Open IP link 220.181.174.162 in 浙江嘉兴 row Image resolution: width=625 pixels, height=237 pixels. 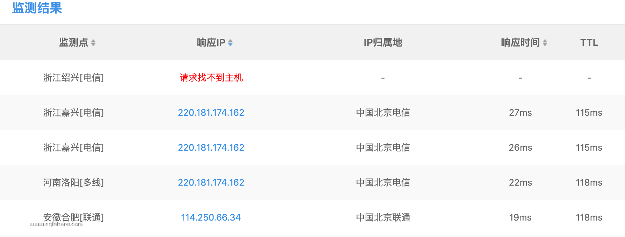tap(211, 113)
